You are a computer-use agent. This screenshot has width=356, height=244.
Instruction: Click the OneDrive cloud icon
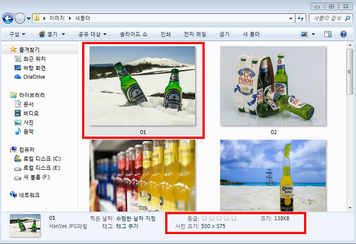18,77
